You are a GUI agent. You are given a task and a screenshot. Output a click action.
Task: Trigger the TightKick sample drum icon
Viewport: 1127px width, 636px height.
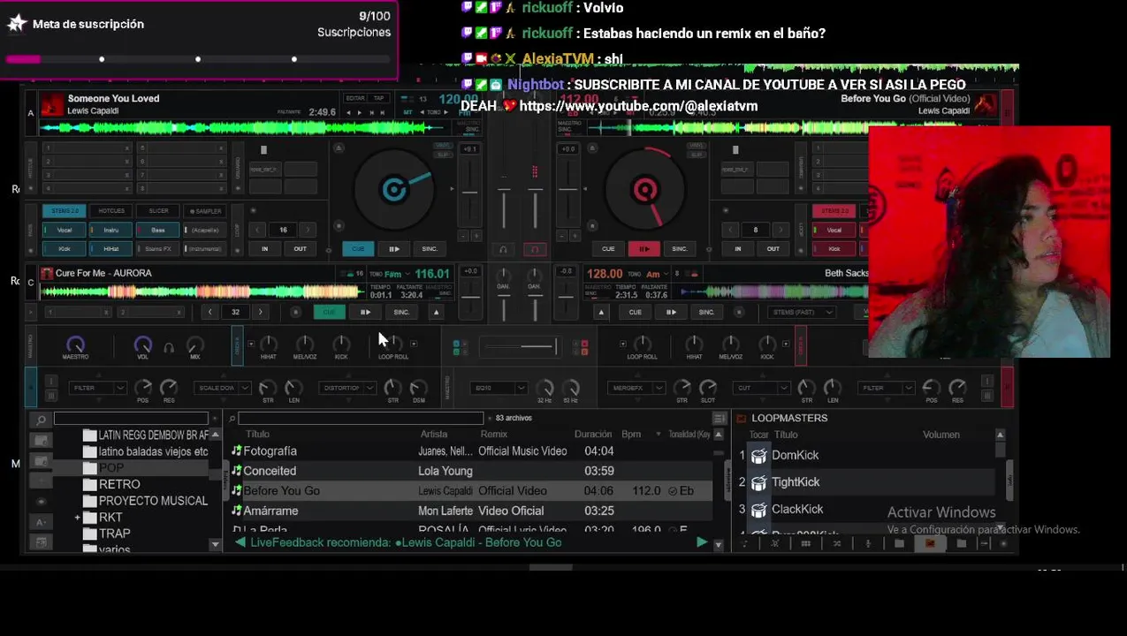pos(759,482)
